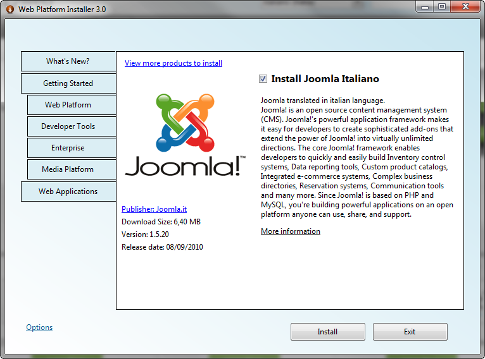Click the Install Joomla Italiano heading
Screen dimensions: 485x359
click(325, 79)
